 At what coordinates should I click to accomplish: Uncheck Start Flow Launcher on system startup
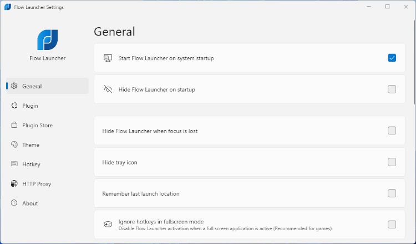392,58
